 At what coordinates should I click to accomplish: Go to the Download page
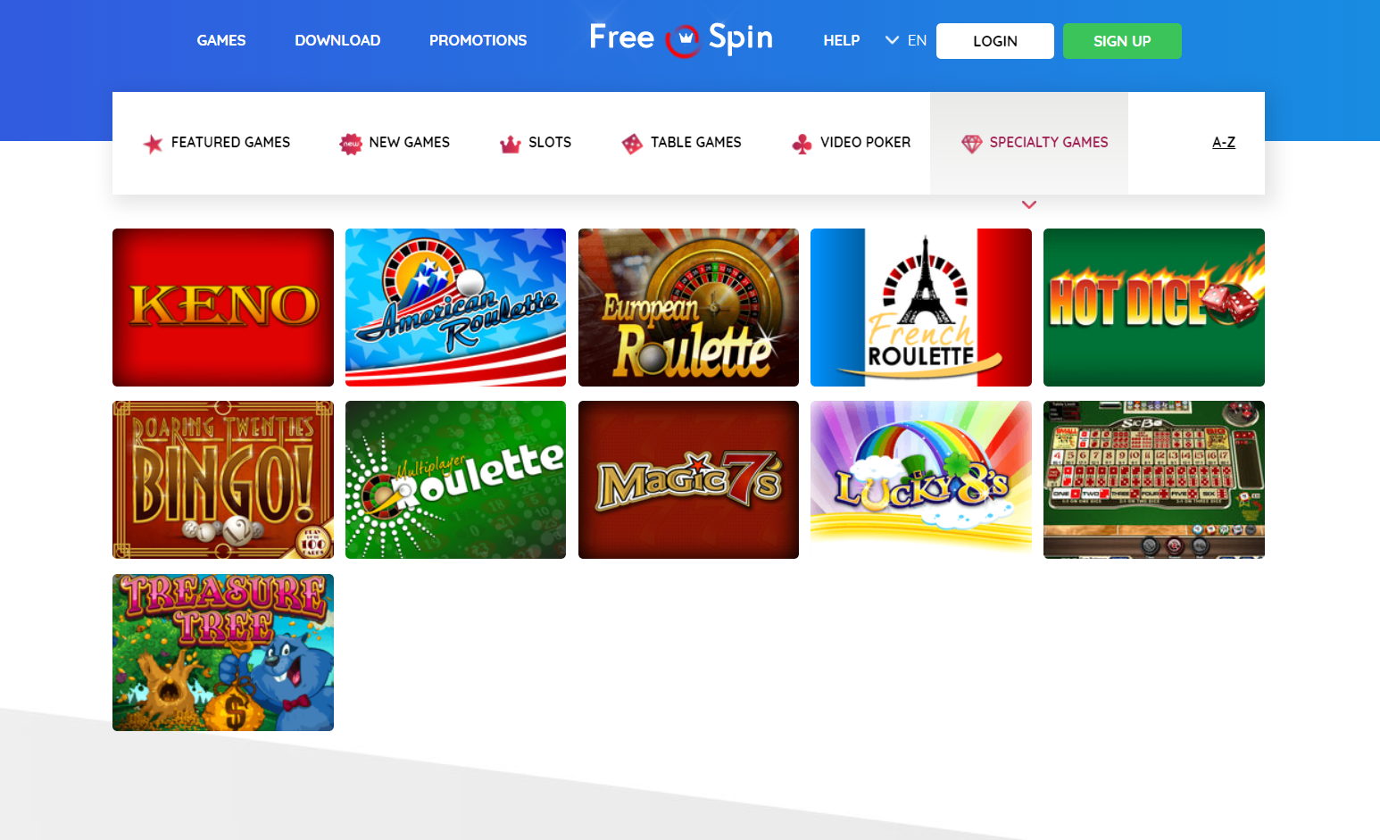tap(337, 40)
